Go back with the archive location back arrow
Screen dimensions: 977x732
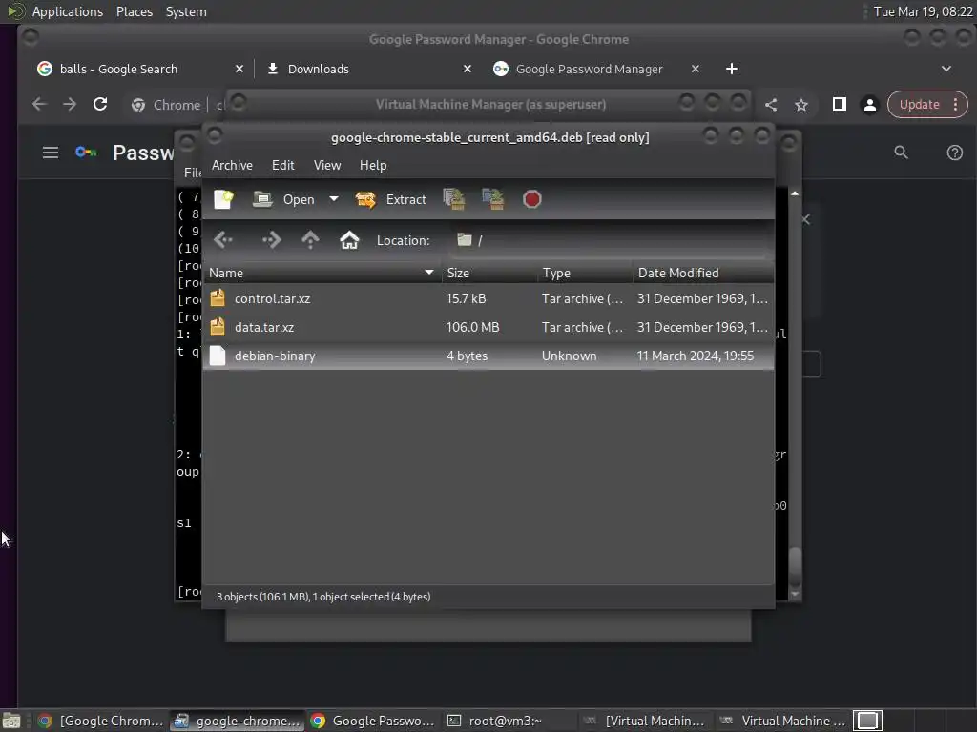[x=223, y=239]
